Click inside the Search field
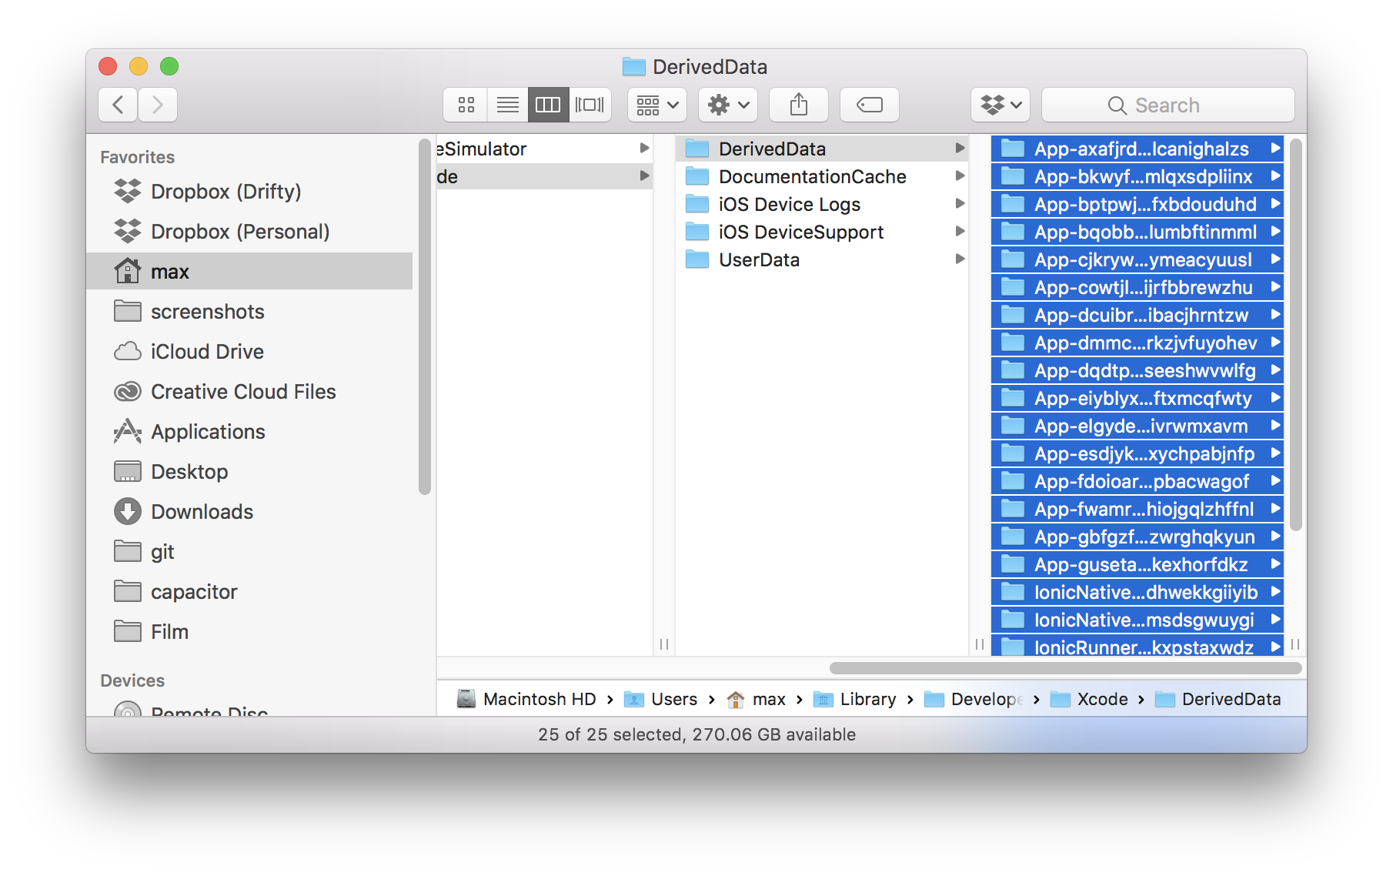Image resolution: width=1393 pixels, height=876 pixels. tap(1167, 105)
